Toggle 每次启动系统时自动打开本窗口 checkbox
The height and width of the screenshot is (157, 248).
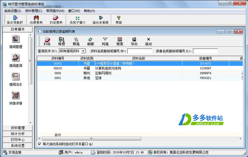pos(40,144)
